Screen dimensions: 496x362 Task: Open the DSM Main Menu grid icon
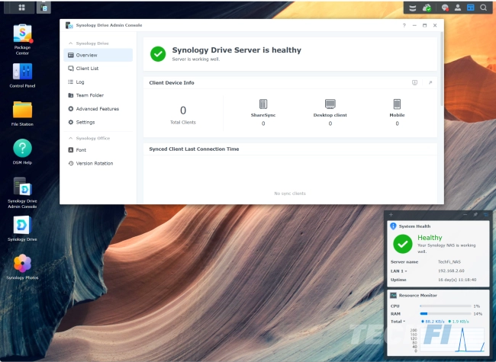point(21,8)
